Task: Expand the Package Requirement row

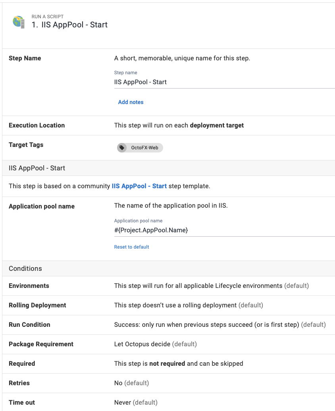Action: [168, 344]
